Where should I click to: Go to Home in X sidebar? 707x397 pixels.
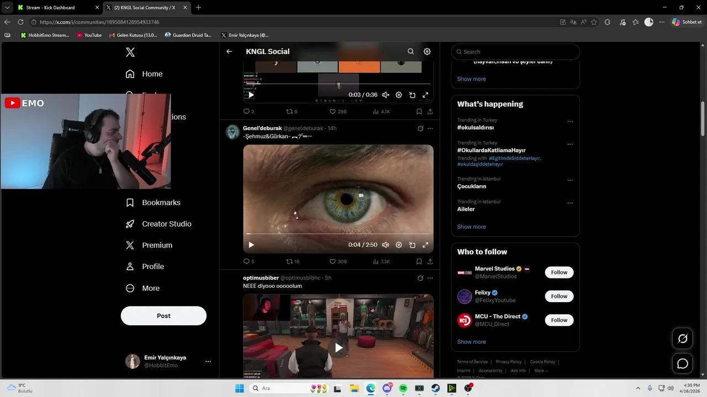click(144, 74)
